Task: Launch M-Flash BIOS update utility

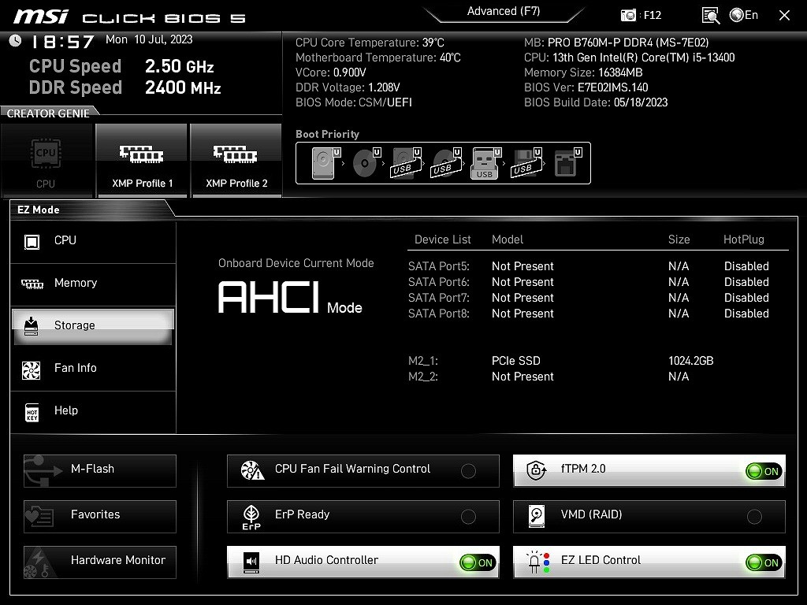Action: 100,471
